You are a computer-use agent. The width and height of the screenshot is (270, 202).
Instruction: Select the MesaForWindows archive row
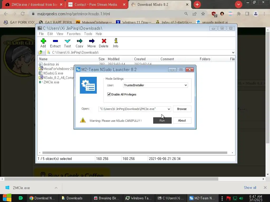[x=56, y=69]
